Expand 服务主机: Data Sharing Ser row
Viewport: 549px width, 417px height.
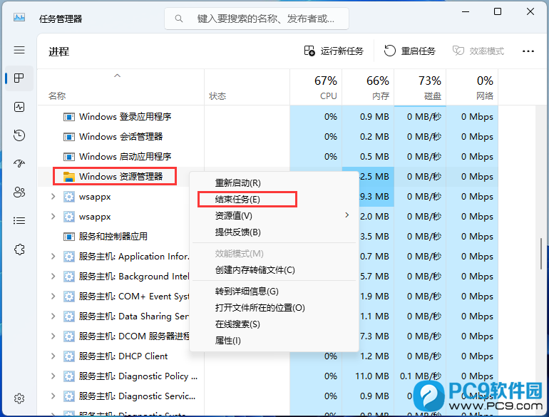coord(53,316)
